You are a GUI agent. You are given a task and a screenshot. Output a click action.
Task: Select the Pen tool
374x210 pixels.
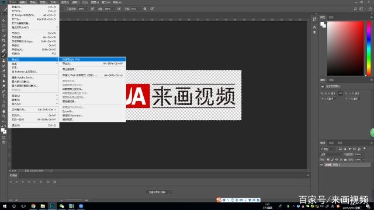(x=4, y=91)
